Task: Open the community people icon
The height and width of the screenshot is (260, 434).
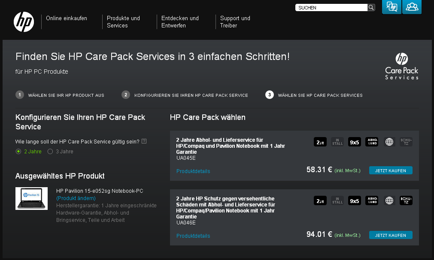Action: [x=412, y=7]
